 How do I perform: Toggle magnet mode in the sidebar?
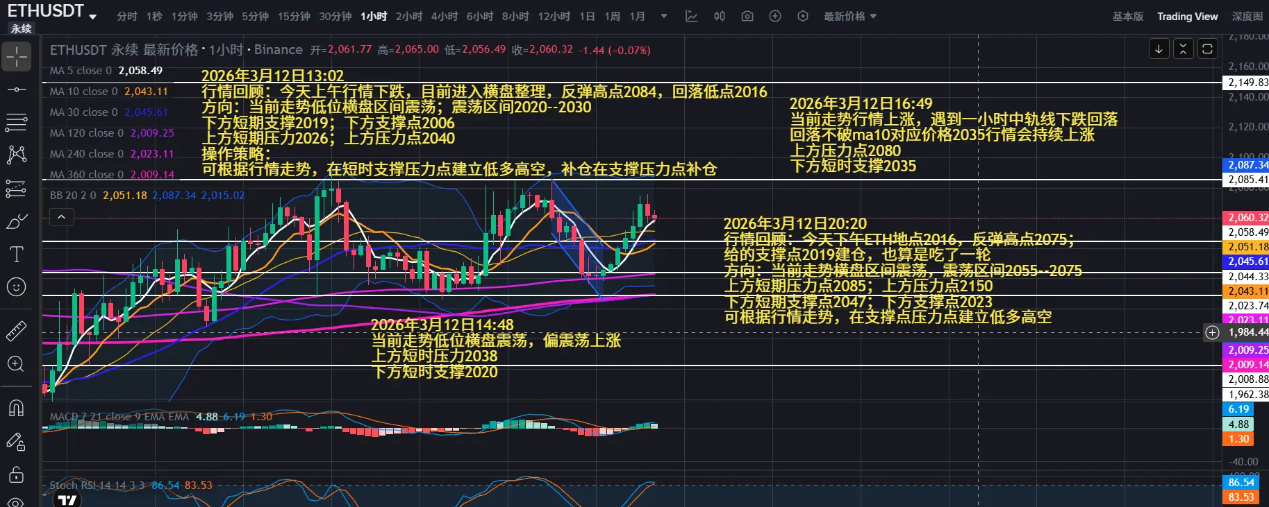point(17,408)
